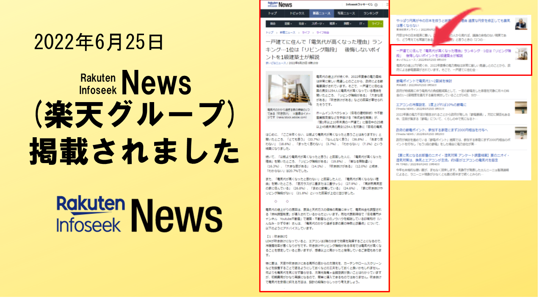Open the トップ navigation tab
This screenshot has height=305, width=542.
point(272,13)
